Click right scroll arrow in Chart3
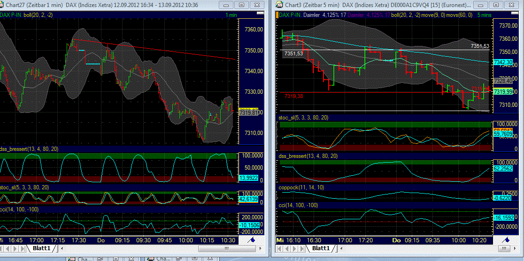 [515, 249]
